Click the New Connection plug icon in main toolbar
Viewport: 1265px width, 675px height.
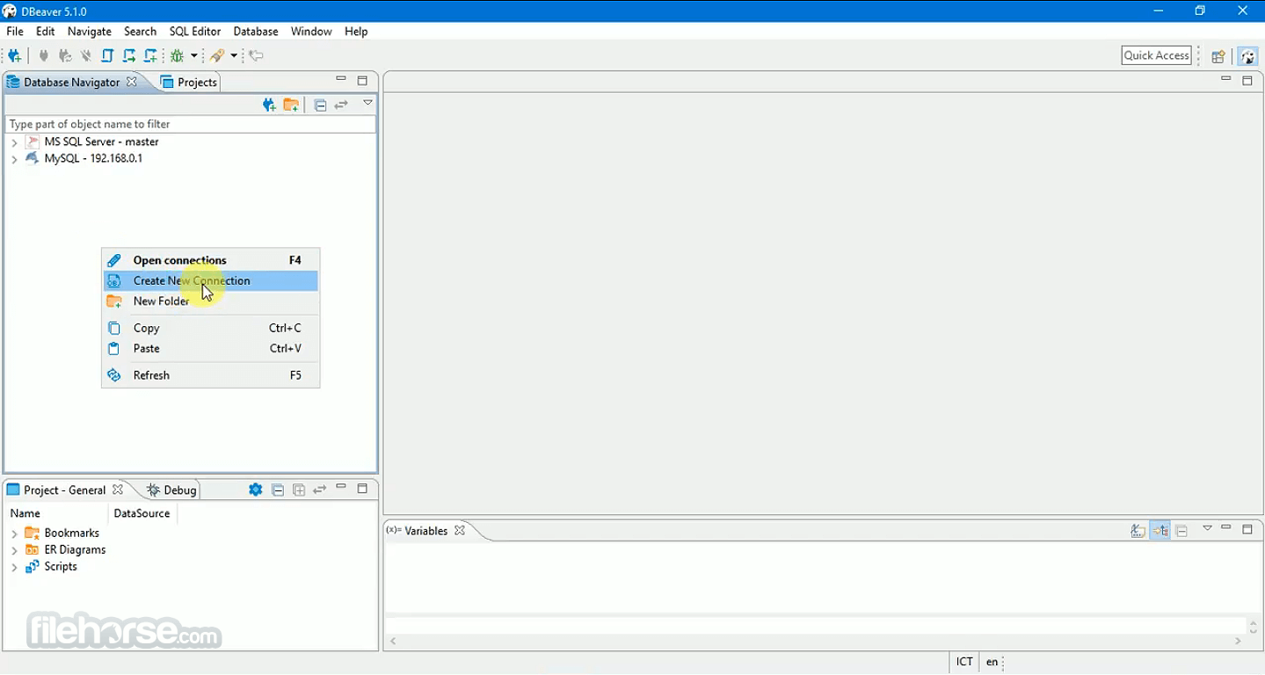click(14, 55)
